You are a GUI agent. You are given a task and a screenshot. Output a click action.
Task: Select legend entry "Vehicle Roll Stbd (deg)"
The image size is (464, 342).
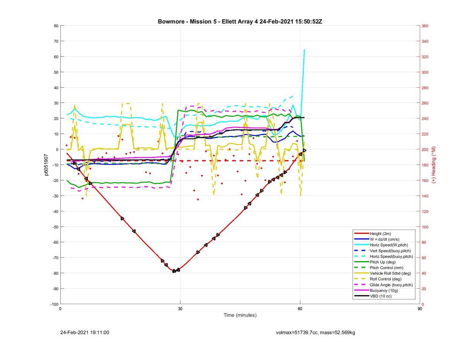pos(391,273)
